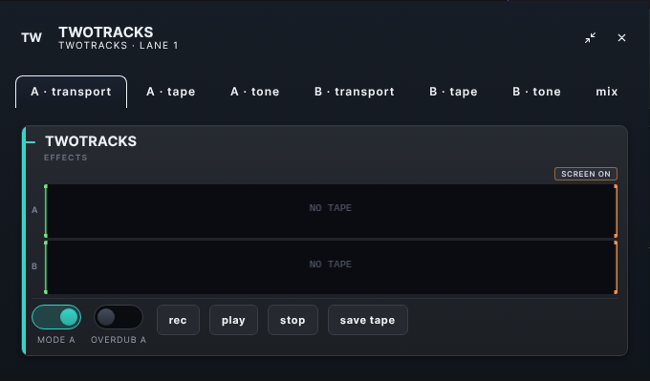This screenshot has height=381, width=650.
Task: Go to the B · tape tab
Action: (453, 92)
